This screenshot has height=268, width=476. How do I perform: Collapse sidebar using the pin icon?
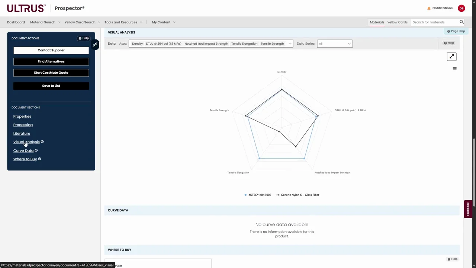pyautogui.click(x=95, y=45)
